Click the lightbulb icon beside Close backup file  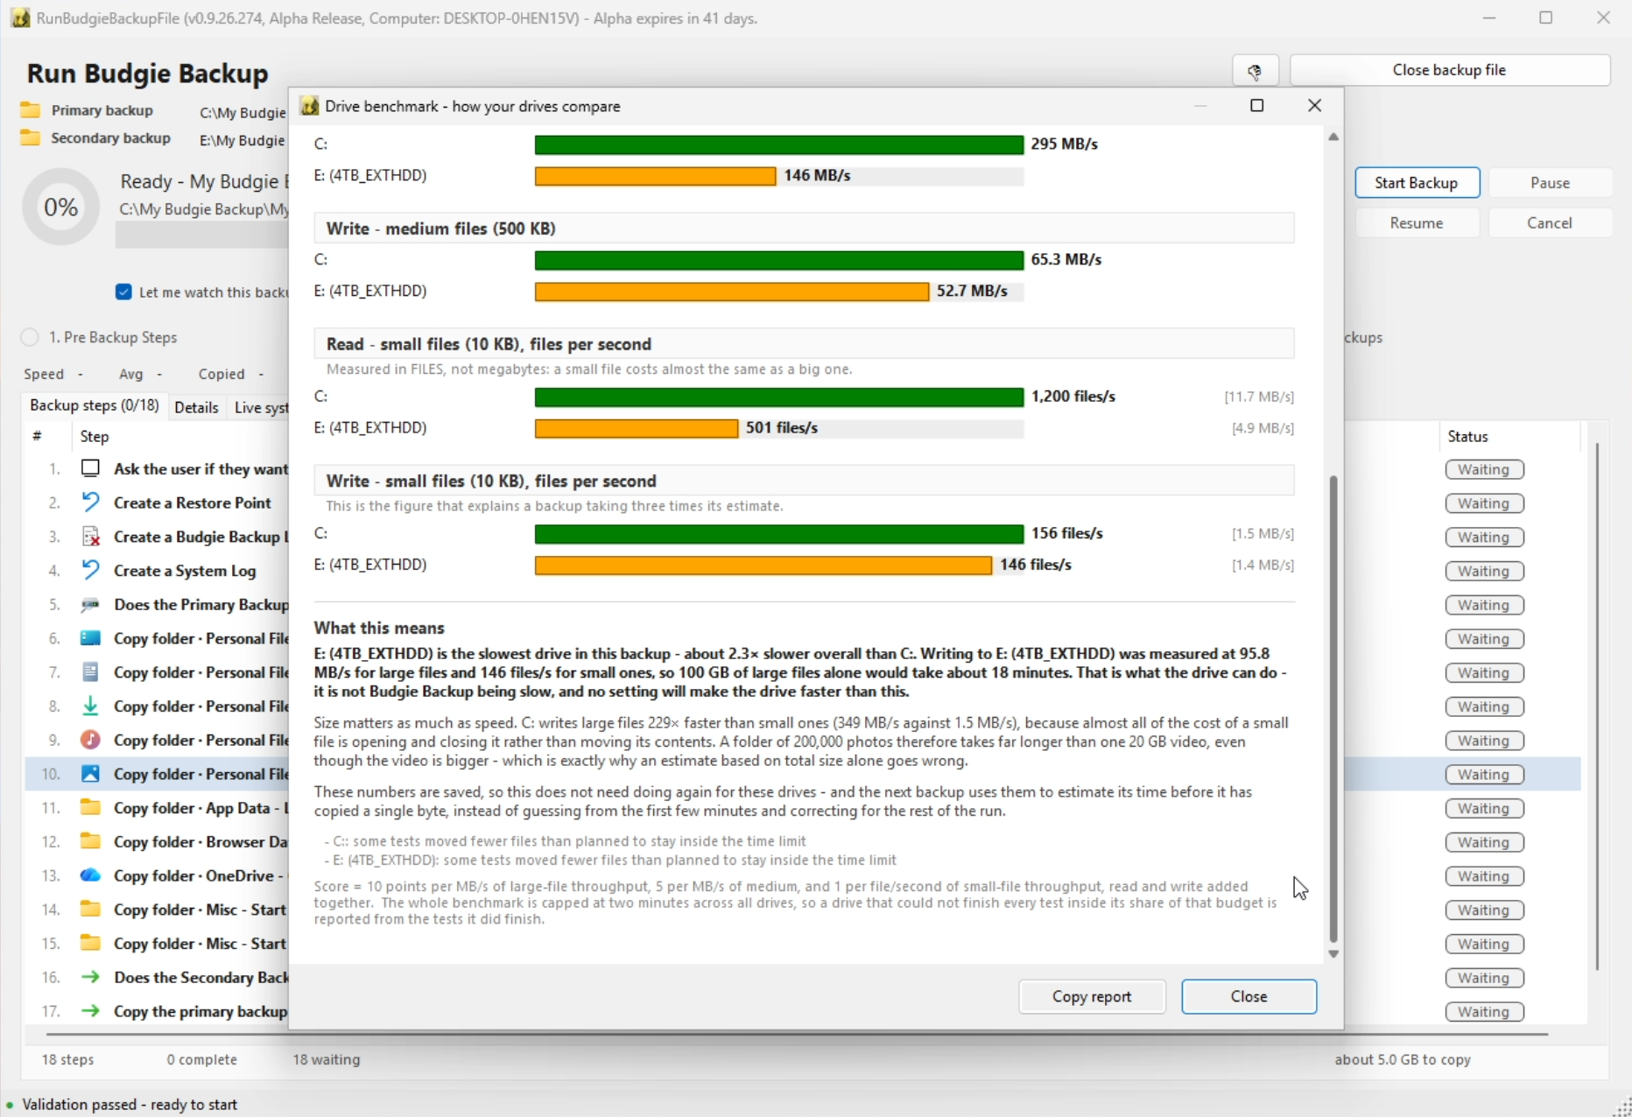point(1255,71)
